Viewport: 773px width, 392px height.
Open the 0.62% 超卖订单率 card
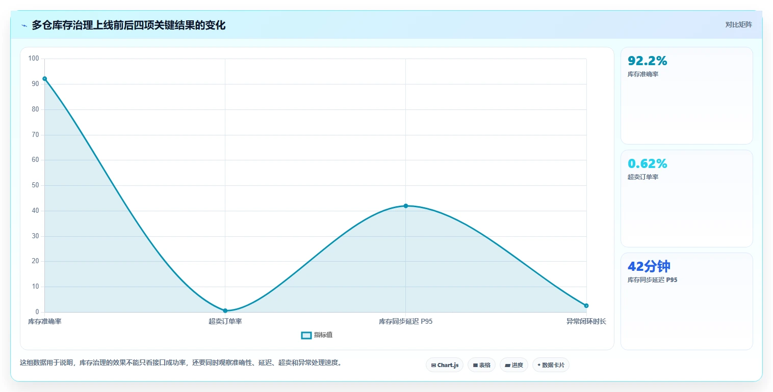coord(686,199)
